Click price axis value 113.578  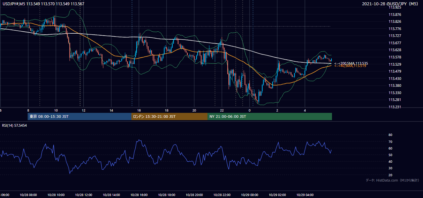click(395, 57)
